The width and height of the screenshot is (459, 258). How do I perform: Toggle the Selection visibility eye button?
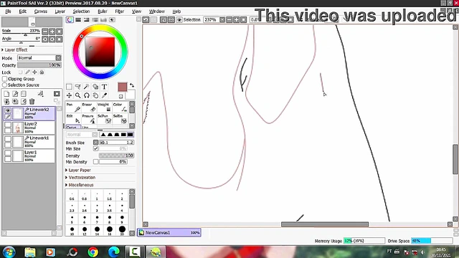click(179, 19)
